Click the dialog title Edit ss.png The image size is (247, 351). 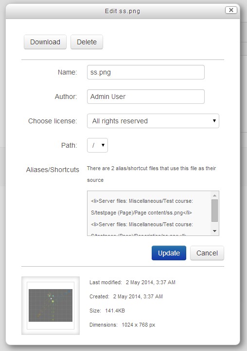point(123,11)
